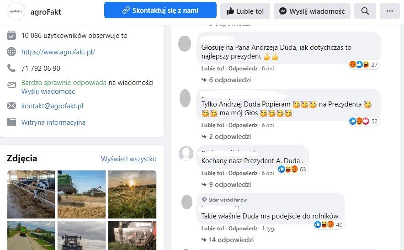Open the https://www.agrofakt.pl/ website link
This screenshot has width=404, height=250.
(58, 52)
